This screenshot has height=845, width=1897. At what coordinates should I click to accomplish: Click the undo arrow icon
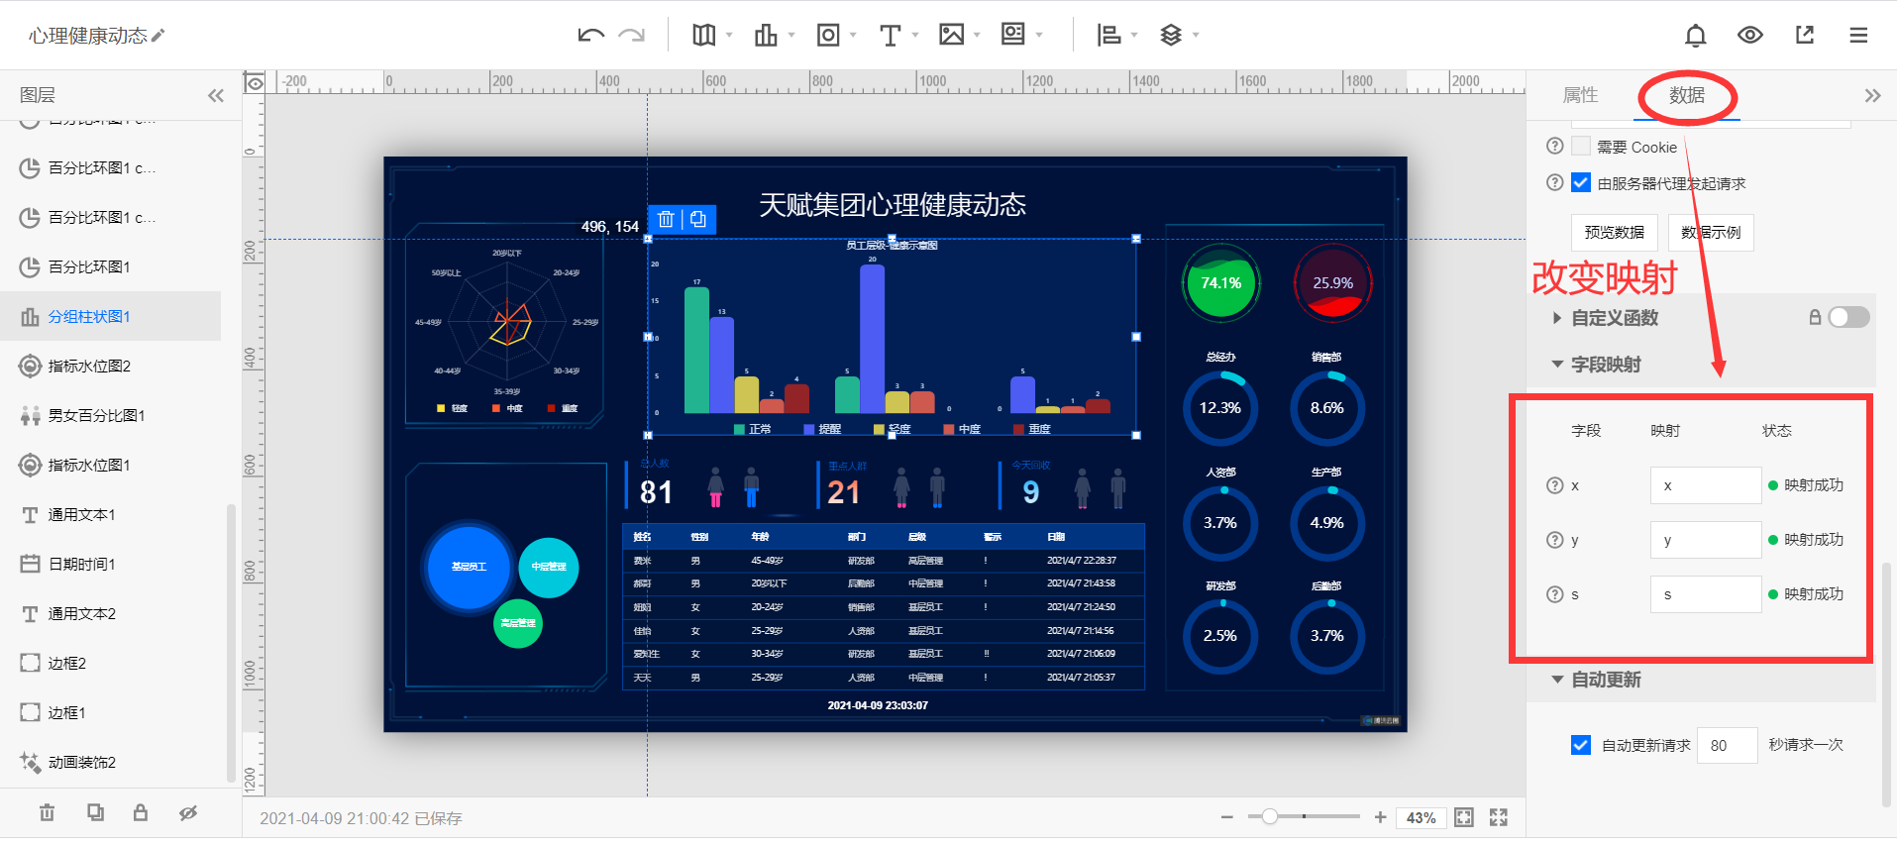590,35
